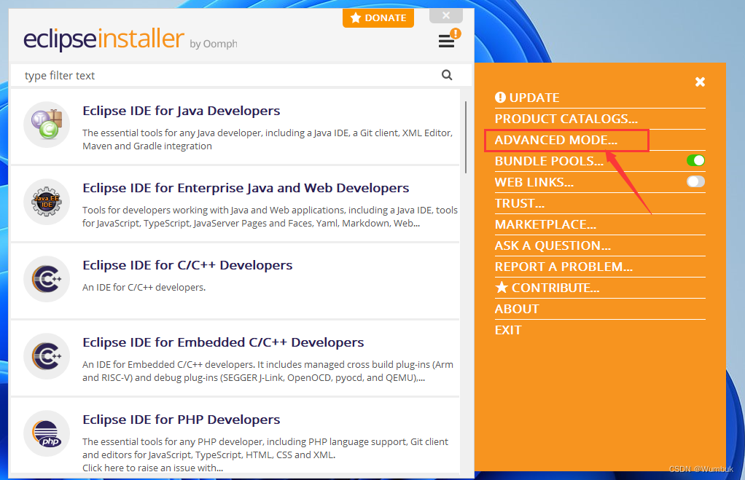This screenshot has height=480, width=745.
Task: Click the search magnifier icon
Action: click(447, 75)
